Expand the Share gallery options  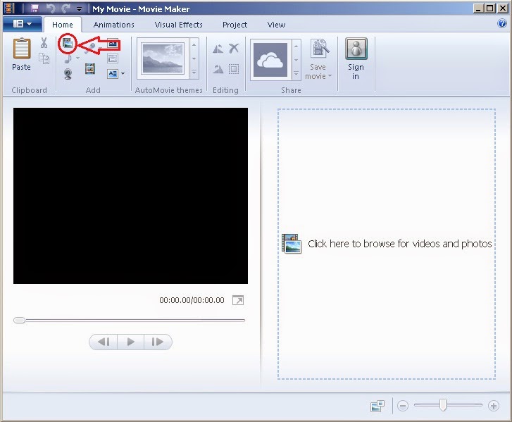[x=296, y=74]
